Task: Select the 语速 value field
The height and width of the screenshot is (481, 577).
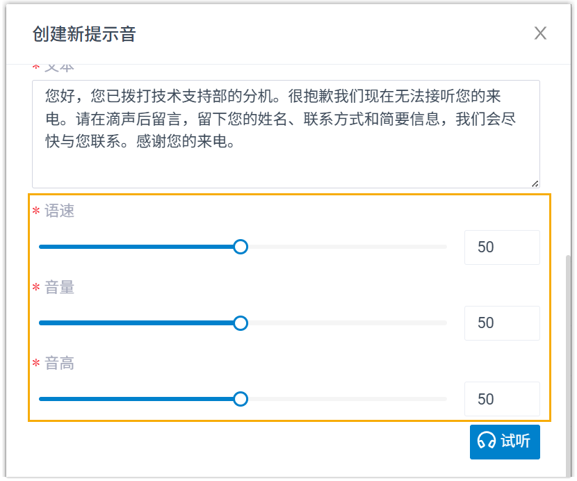Action: [501, 247]
